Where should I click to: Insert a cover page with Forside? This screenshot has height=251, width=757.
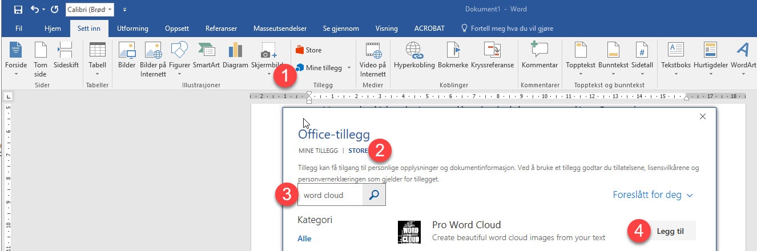click(x=15, y=59)
